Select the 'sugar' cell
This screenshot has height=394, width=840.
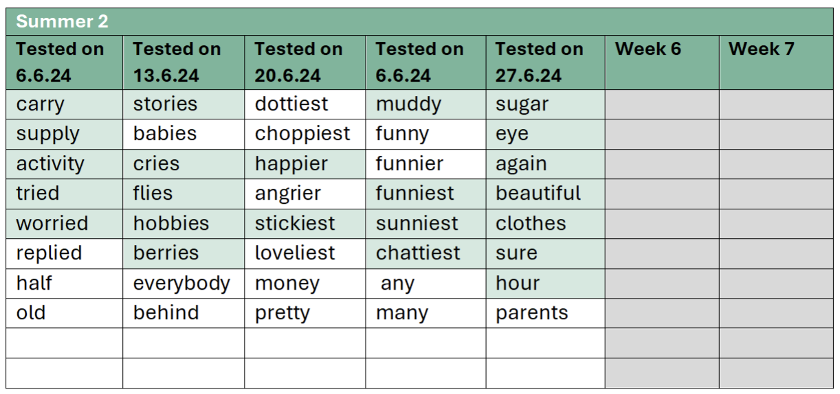(545, 104)
